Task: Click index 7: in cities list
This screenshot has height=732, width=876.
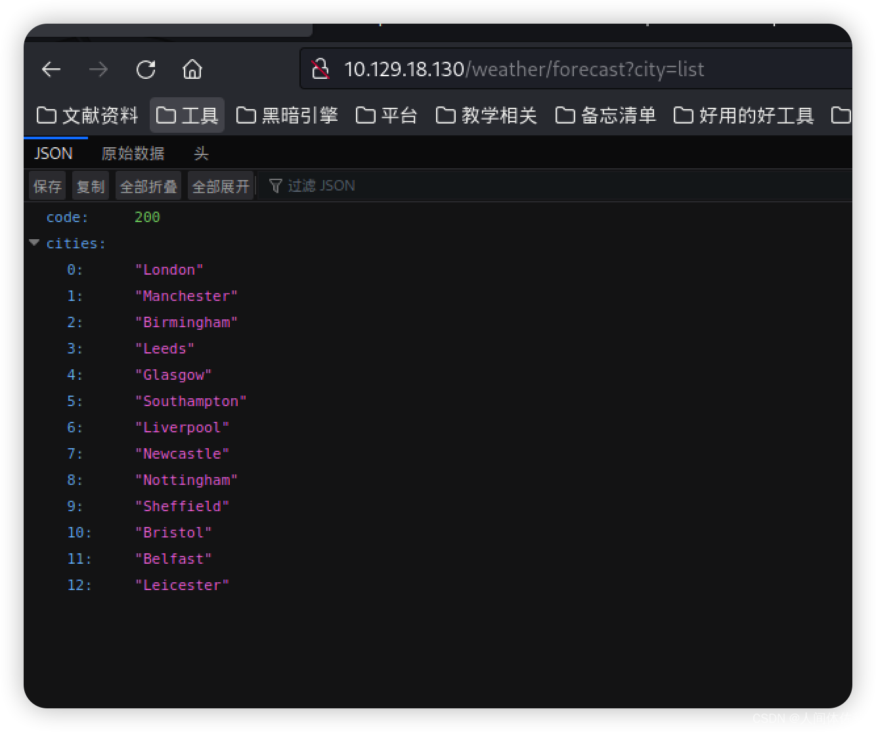Action: pos(75,454)
